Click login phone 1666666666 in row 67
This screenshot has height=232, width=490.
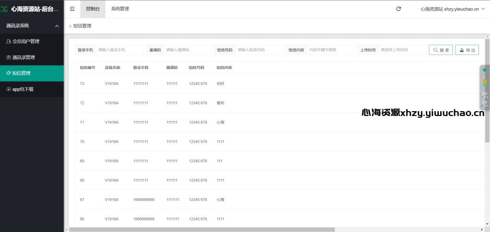144,200
